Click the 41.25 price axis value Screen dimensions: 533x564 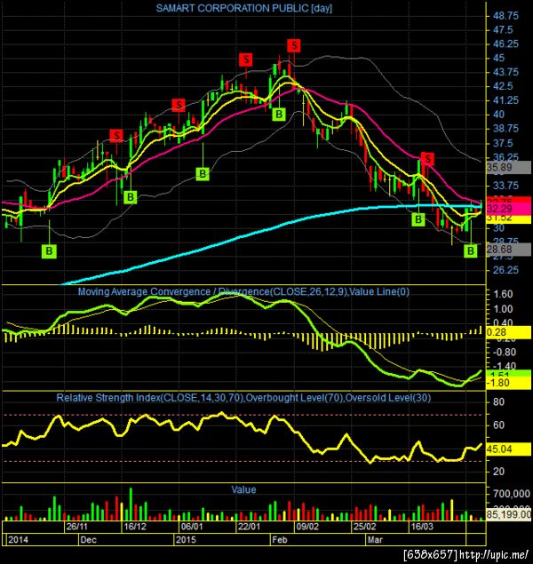click(505, 100)
